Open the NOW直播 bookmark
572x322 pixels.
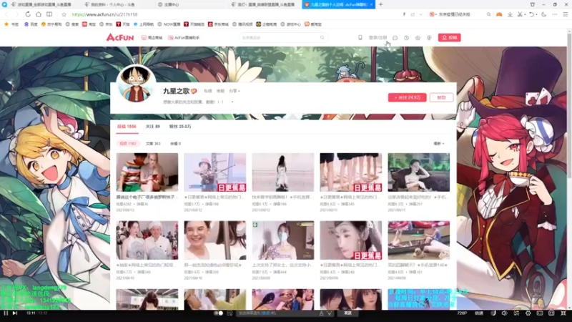pyautogui.click(x=169, y=24)
